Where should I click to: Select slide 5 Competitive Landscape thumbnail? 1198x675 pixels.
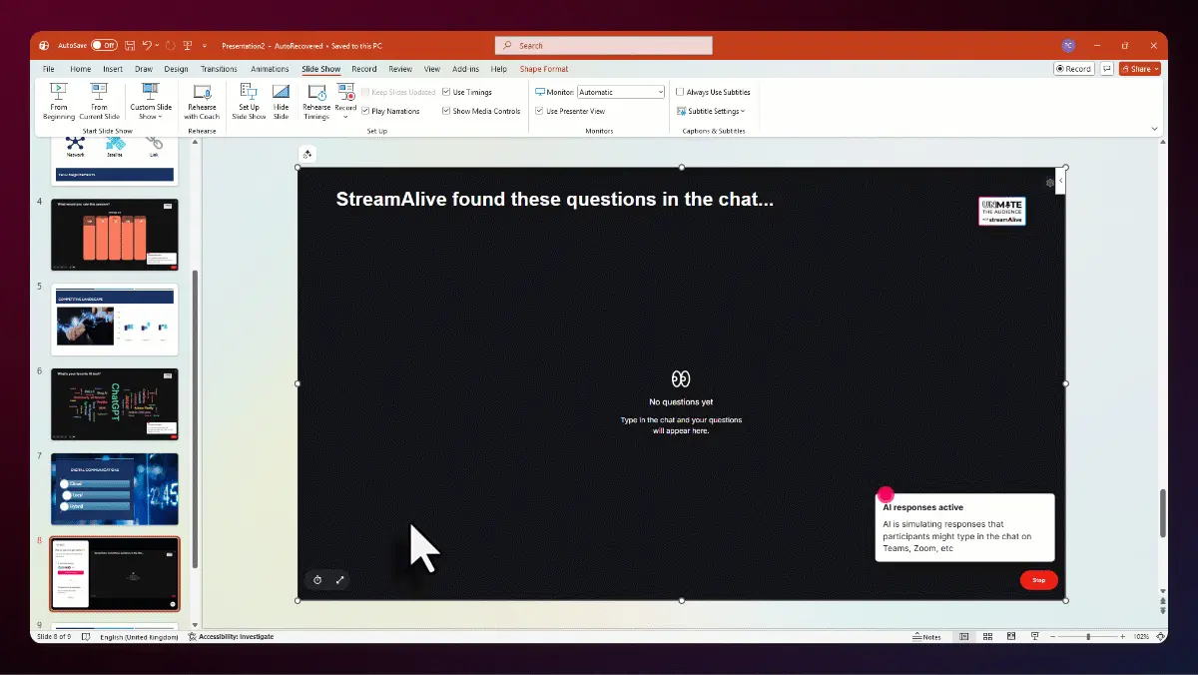point(114,320)
